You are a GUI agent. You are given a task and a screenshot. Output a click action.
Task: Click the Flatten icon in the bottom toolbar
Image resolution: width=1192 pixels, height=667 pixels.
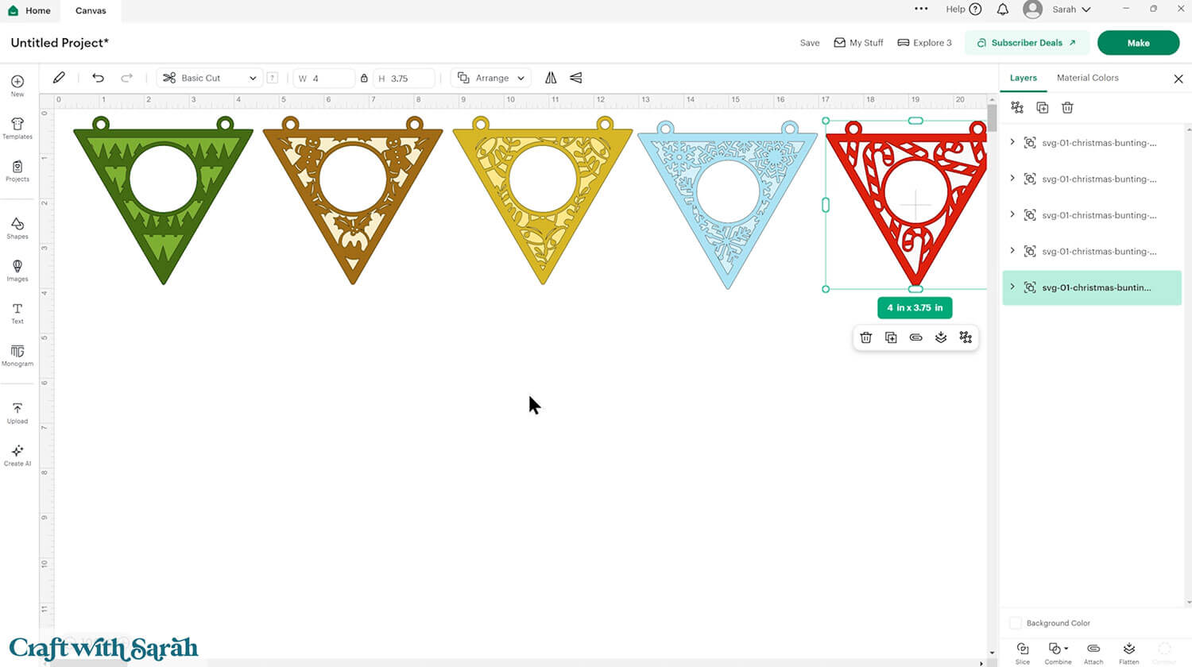[1129, 651]
